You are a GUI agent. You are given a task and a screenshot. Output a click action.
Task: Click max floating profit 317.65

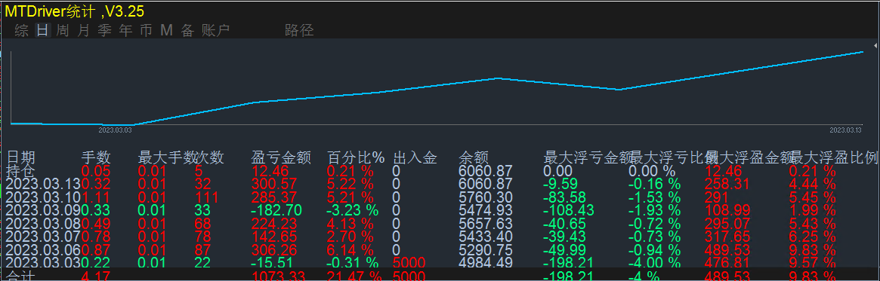click(727, 237)
